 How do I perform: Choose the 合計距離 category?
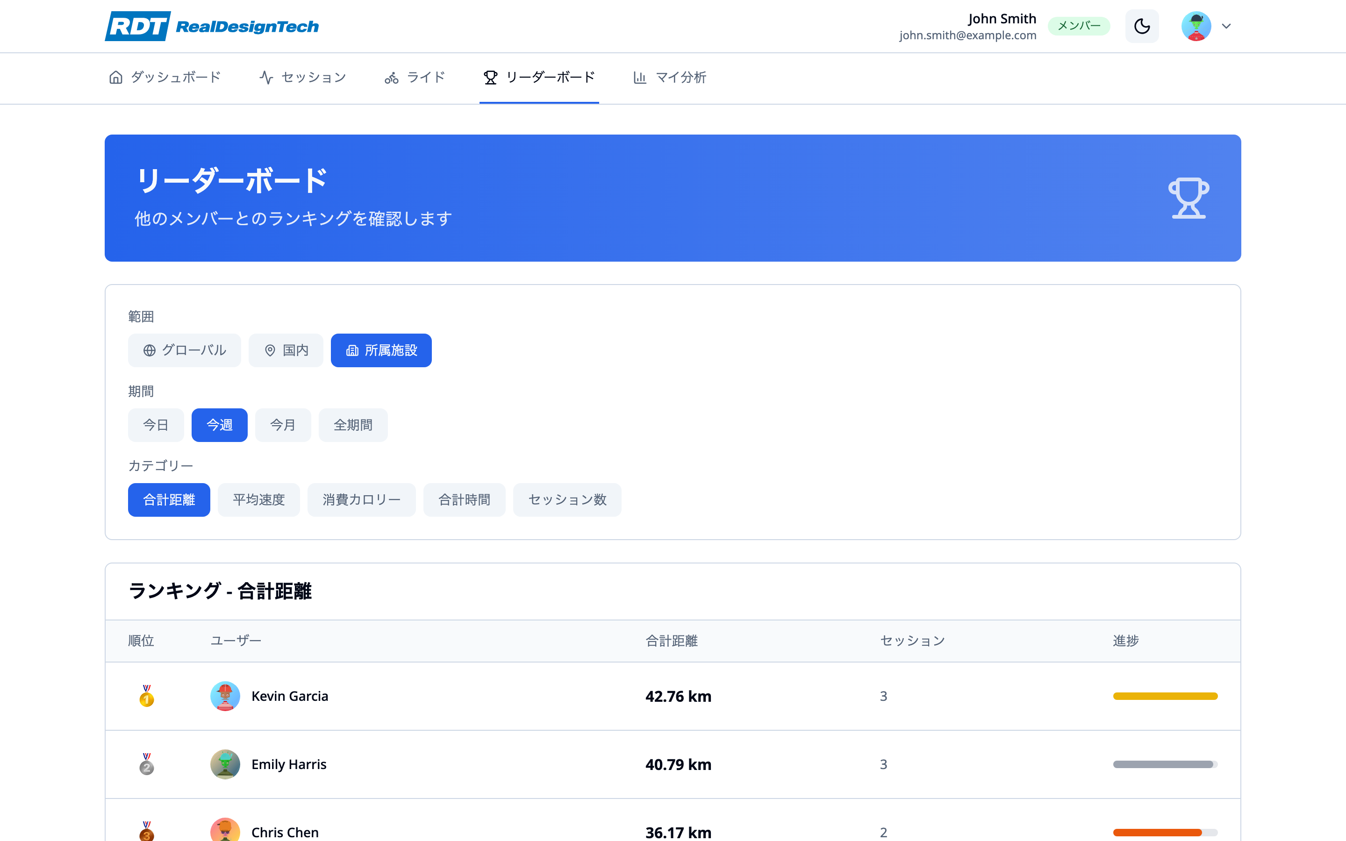click(169, 500)
